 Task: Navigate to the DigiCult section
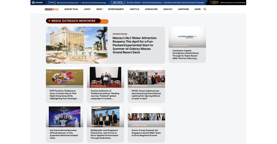(168, 9)
